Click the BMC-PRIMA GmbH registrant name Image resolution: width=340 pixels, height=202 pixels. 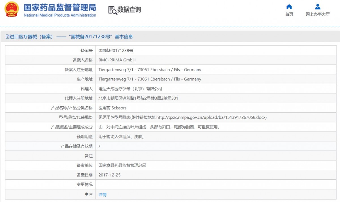pyautogui.click(x=117, y=60)
